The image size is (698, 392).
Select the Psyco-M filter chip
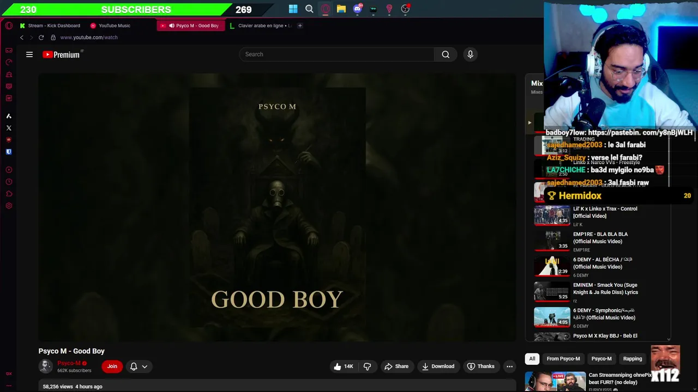point(601,359)
